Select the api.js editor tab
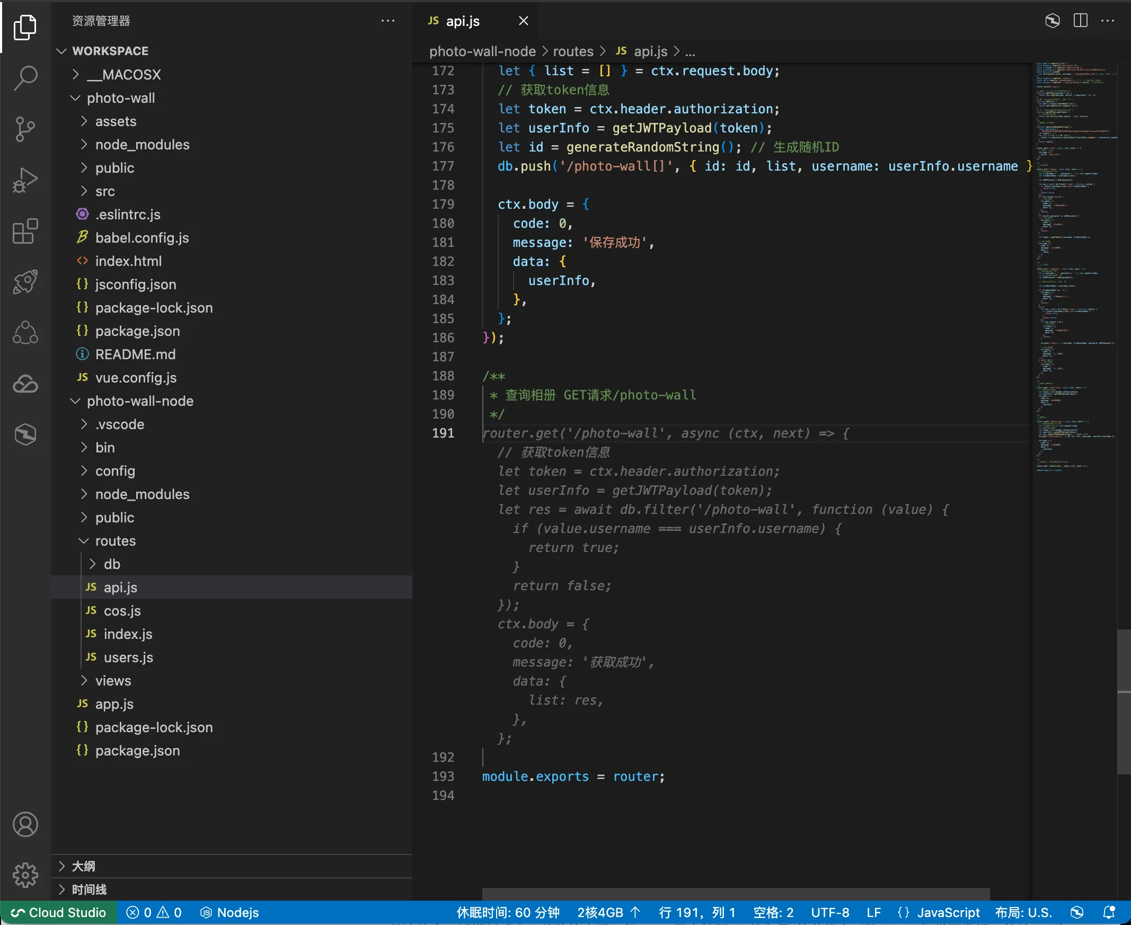This screenshot has height=925, width=1131. tap(462, 21)
